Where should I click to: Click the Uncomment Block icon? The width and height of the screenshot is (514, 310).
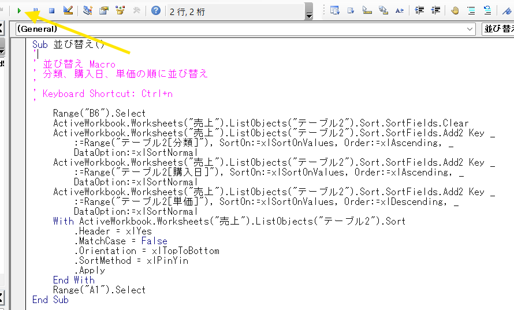pos(487,10)
